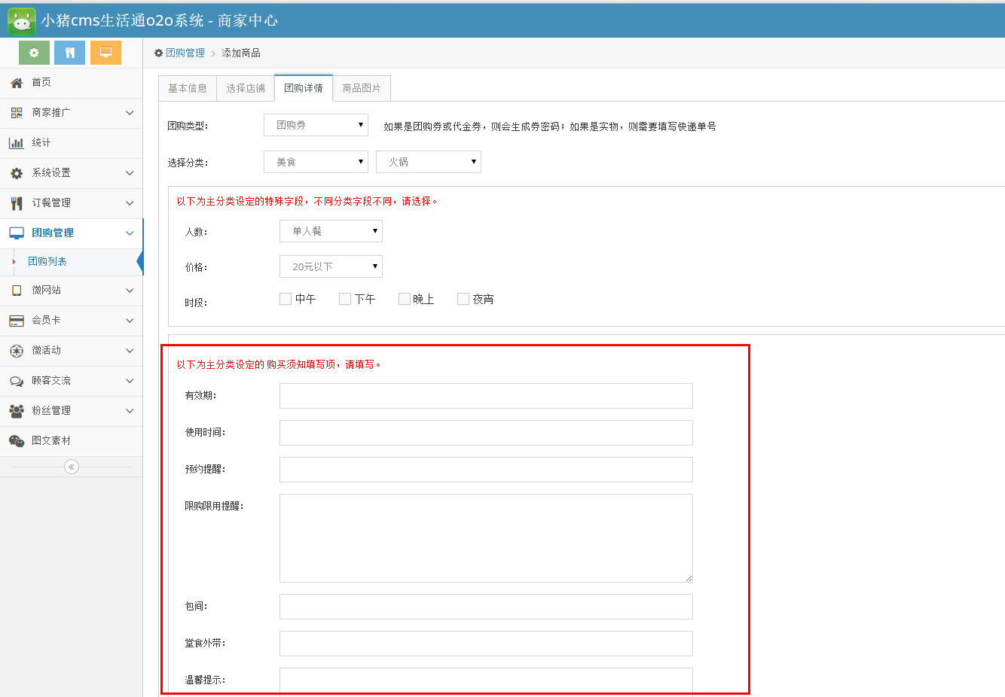This screenshot has width=1005, height=697.
Task: Click inside the 有效期 input field
Action: coord(486,396)
